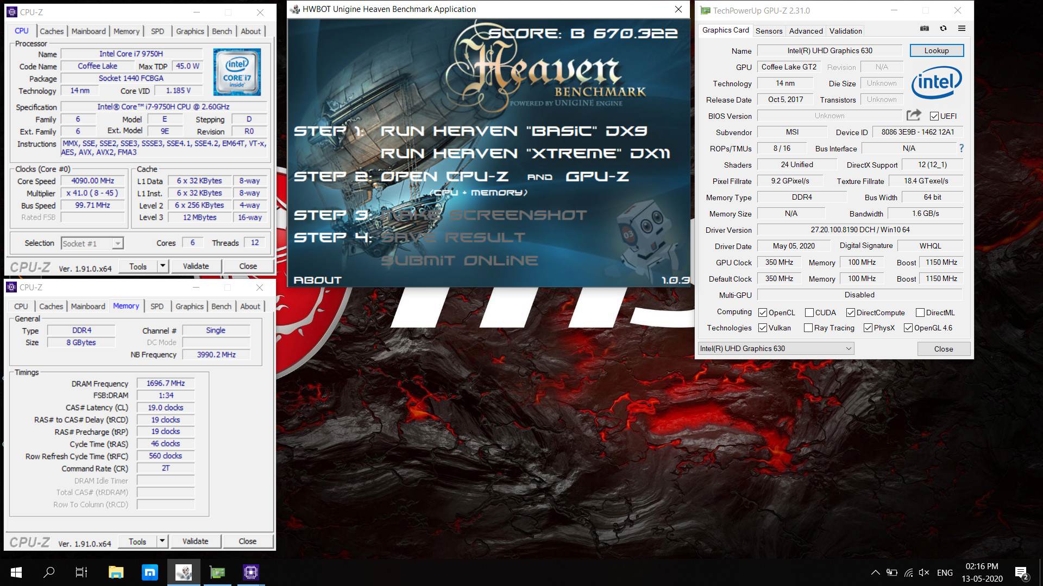Click the Memory CPU-Z window title icon

(x=11, y=287)
